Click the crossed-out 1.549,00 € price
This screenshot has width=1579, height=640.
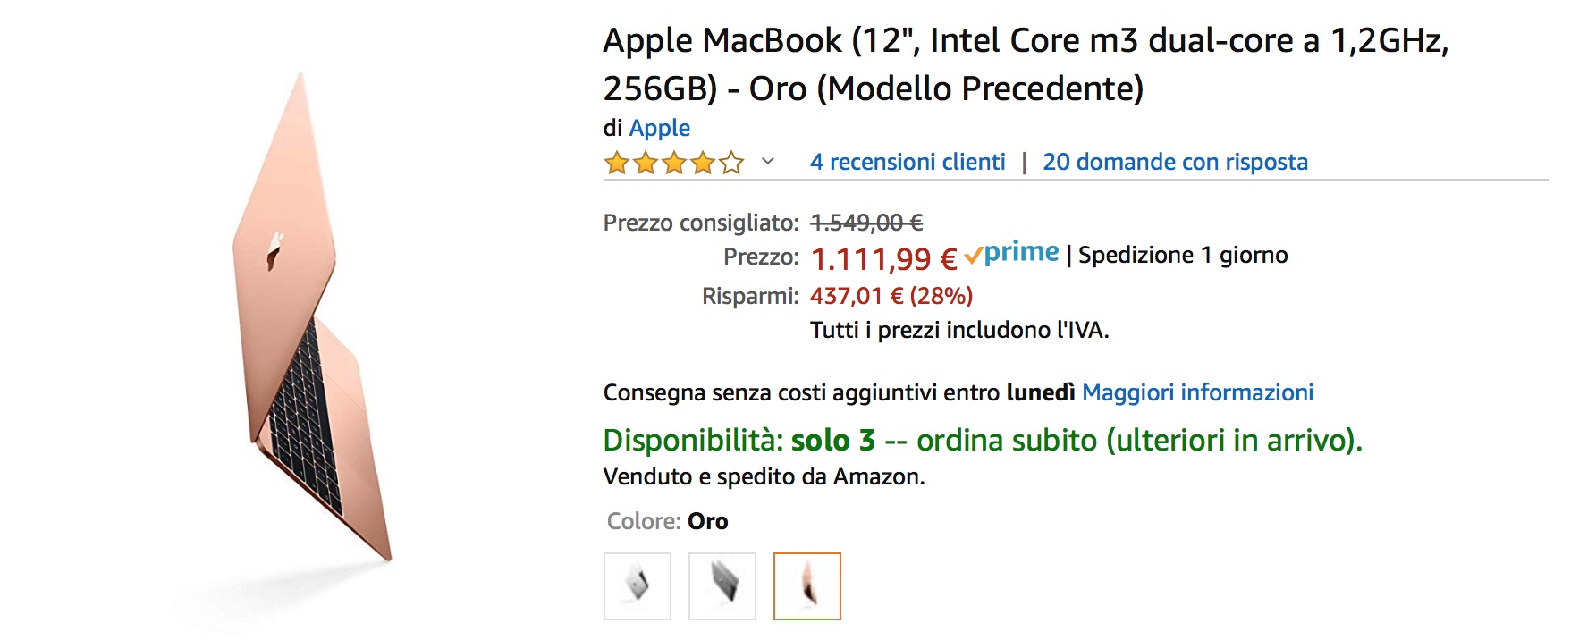click(865, 223)
